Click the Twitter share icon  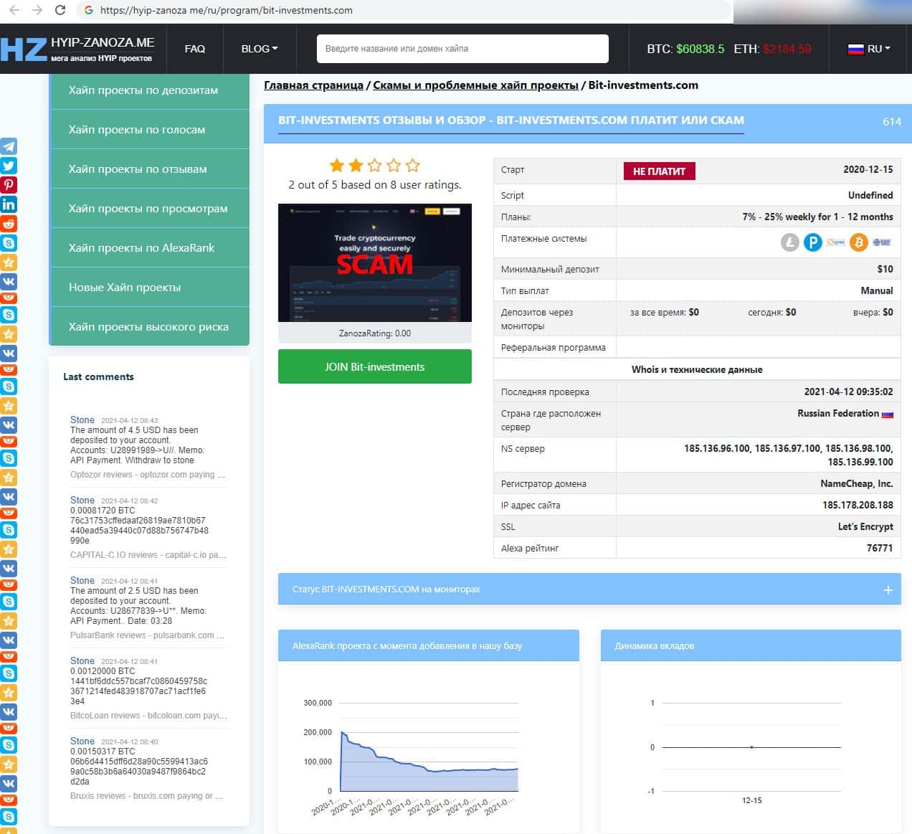tap(9, 166)
